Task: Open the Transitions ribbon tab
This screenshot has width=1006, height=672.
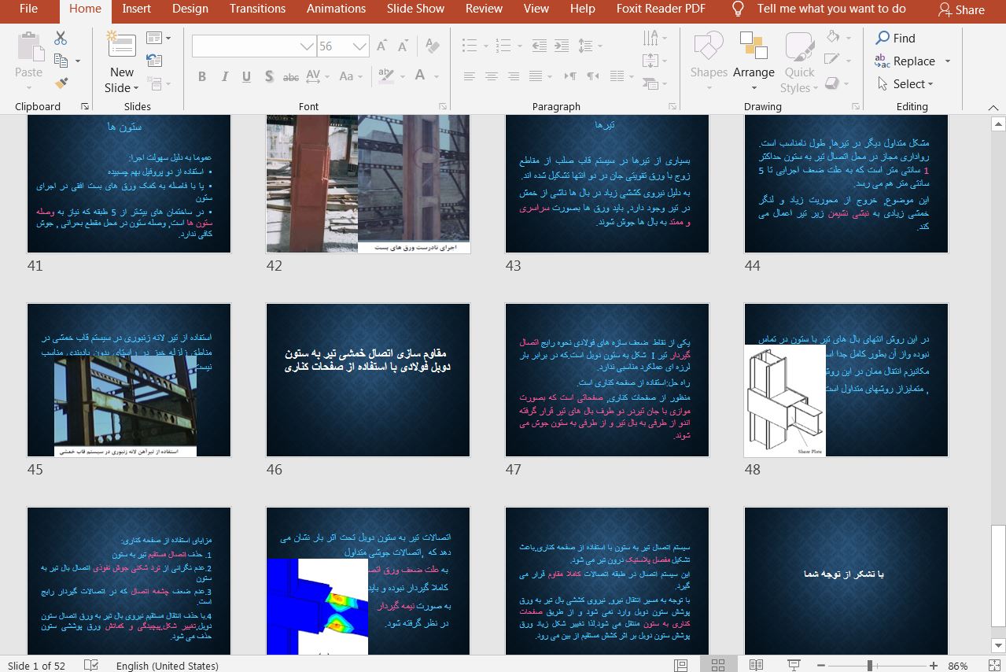Action: click(257, 9)
